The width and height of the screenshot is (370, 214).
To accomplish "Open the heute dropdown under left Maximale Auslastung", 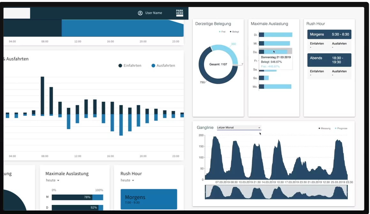I will [53, 180].
